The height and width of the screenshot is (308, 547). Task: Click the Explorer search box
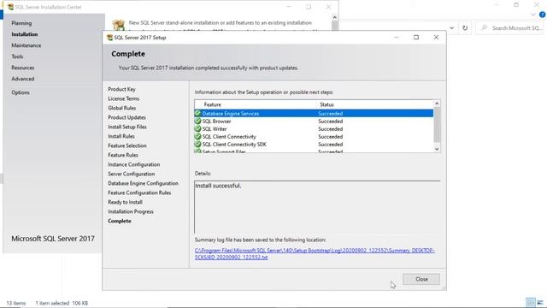pyautogui.click(x=509, y=28)
